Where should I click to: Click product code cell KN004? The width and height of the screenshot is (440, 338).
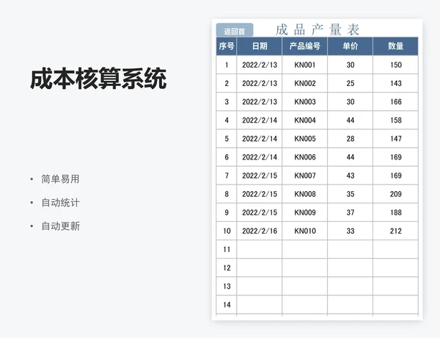click(305, 121)
